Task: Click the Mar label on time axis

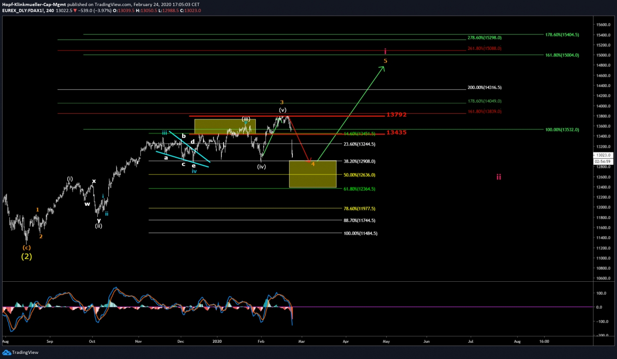Action: coord(302,341)
